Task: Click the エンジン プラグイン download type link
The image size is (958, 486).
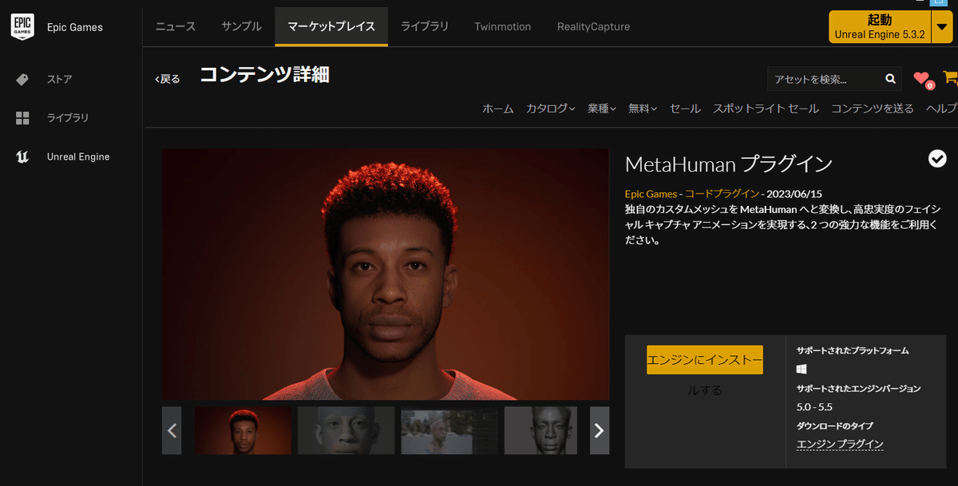Action: (x=840, y=445)
